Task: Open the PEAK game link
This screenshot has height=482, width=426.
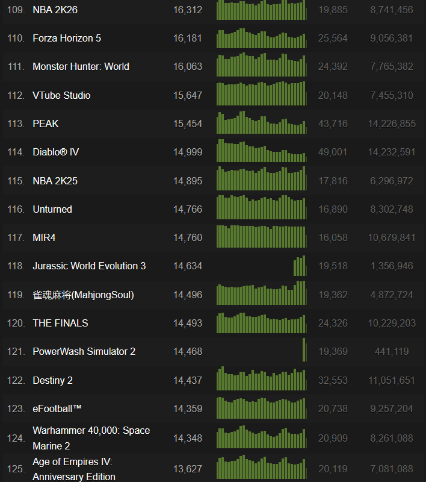Action: click(45, 124)
